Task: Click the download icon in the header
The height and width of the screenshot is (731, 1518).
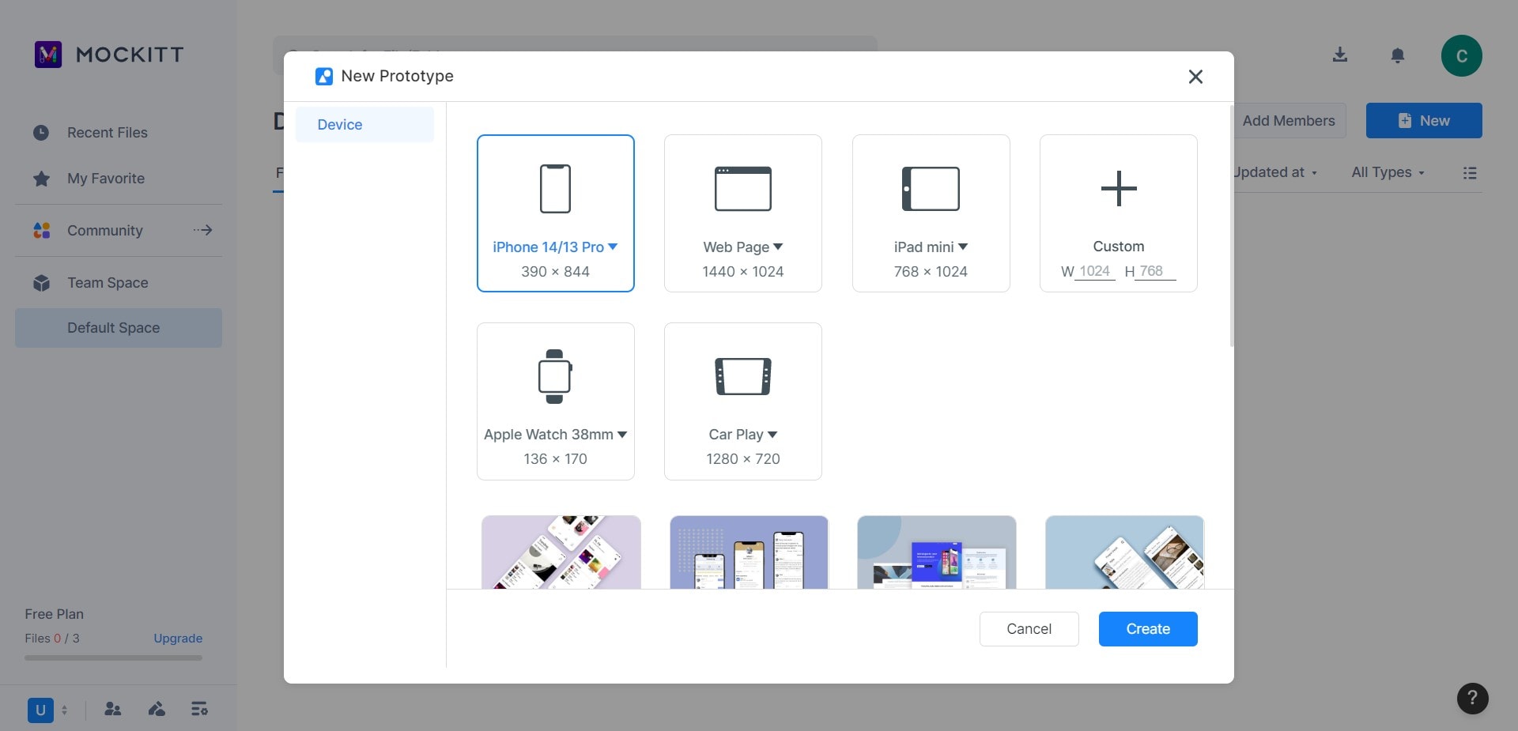Action: tap(1340, 55)
